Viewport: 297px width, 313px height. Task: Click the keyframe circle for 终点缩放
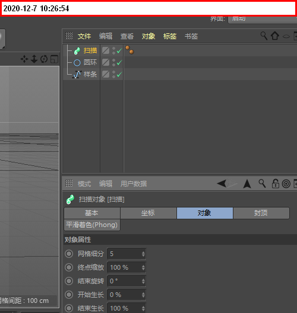coord(69,267)
